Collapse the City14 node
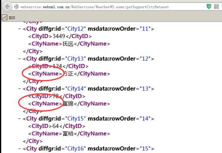 (x=19, y=89)
